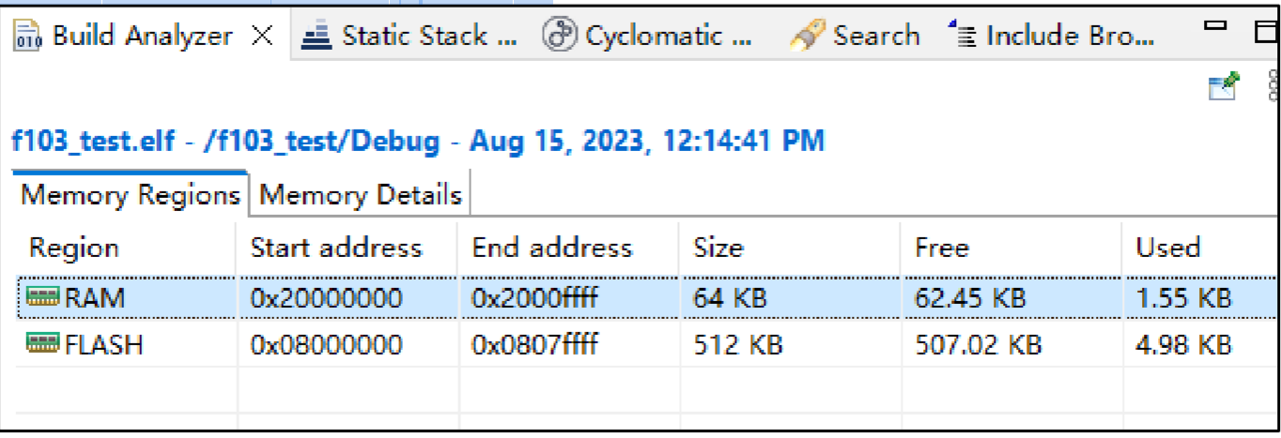Click the pin/edit view toolbar icon
The height and width of the screenshot is (438, 1281).
point(1223,85)
